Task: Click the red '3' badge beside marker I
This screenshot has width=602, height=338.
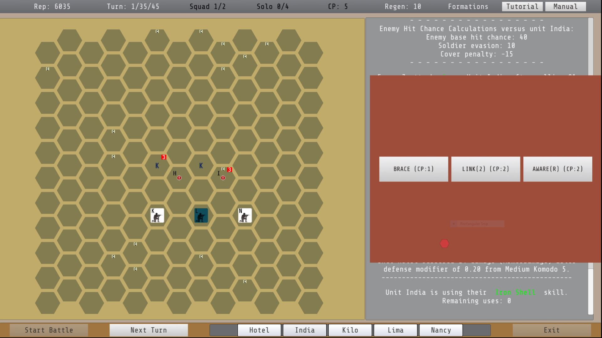Action: click(229, 169)
